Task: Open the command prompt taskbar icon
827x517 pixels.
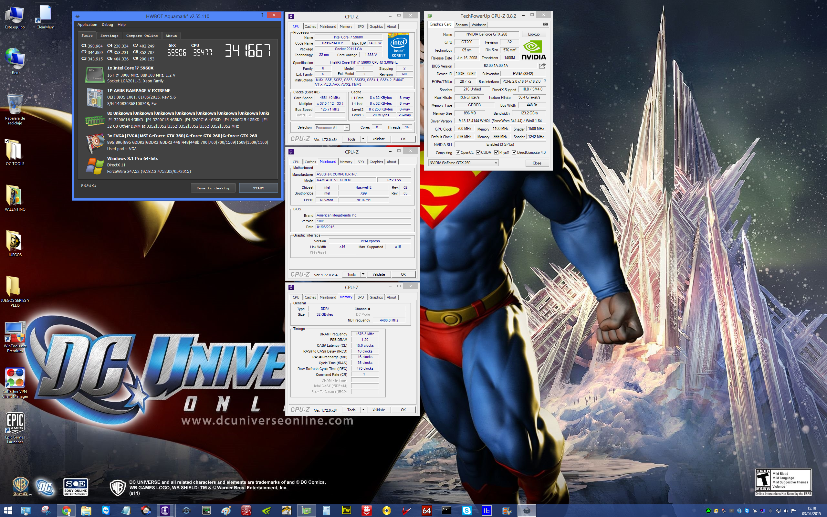Action: click(446, 511)
